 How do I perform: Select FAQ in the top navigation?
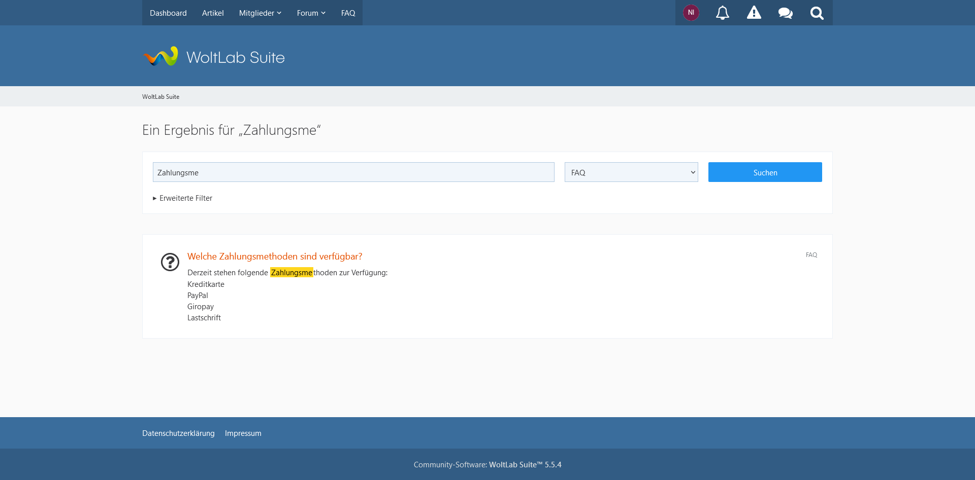point(348,13)
